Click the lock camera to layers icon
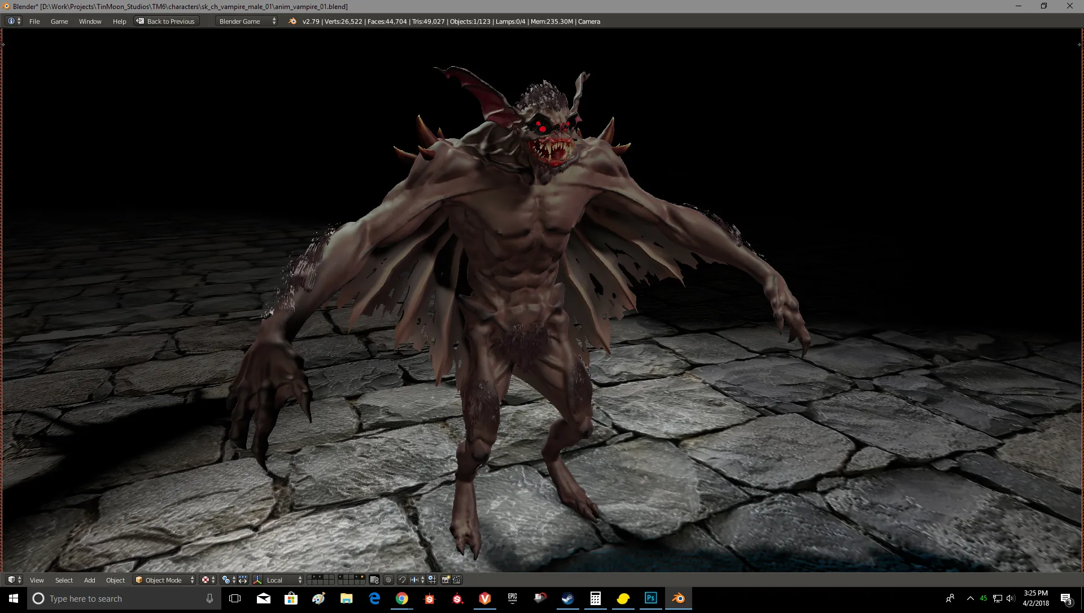1084x613 pixels. click(x=374, y=580)
